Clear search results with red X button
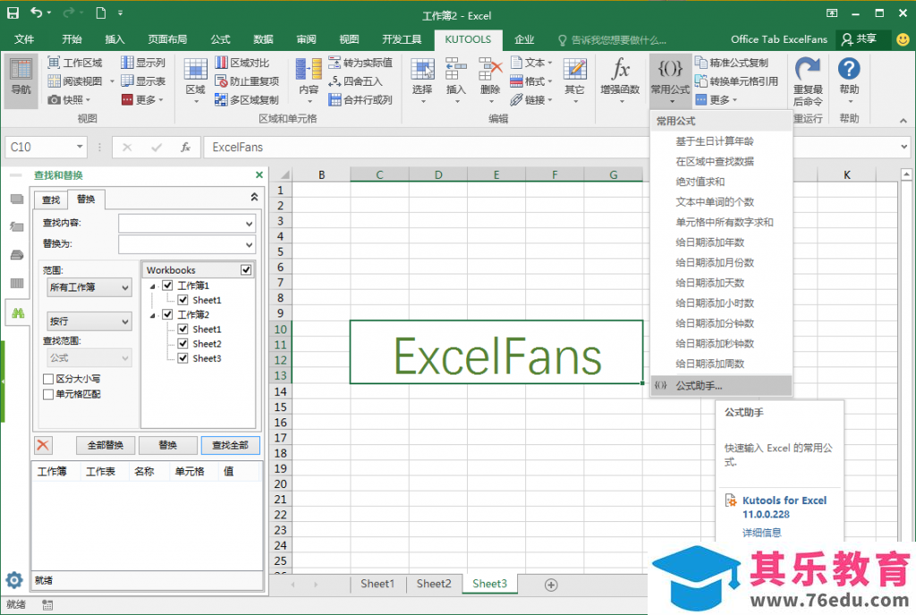The width and height of the screenshot is (916, 615). [x=43, y=445]
